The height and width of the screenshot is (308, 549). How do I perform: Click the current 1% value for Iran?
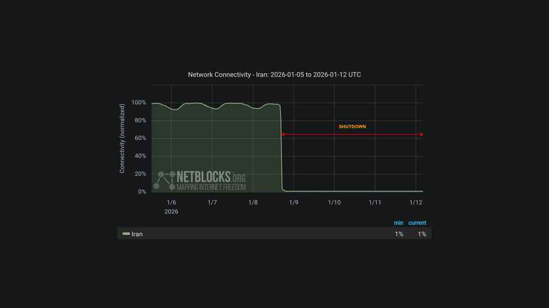(x=422, y=234)
